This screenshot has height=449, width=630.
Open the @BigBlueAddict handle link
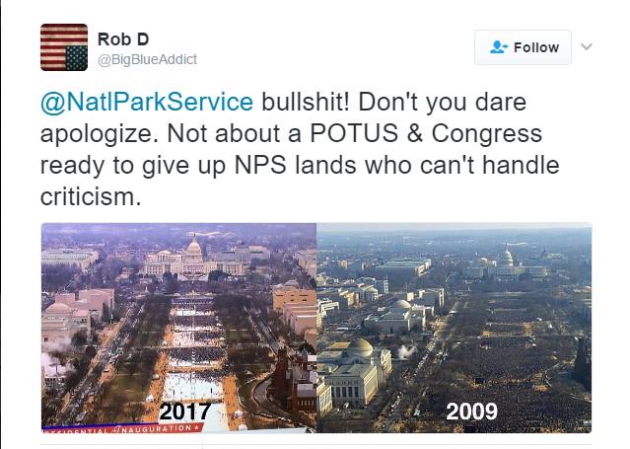147,59
